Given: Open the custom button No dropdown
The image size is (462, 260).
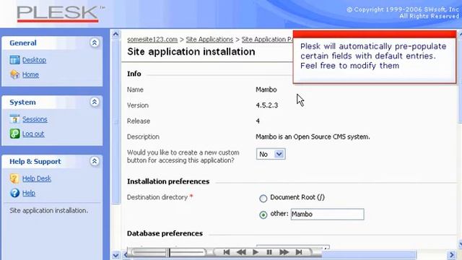Looking at the screenshot, I should pos(271,154).
